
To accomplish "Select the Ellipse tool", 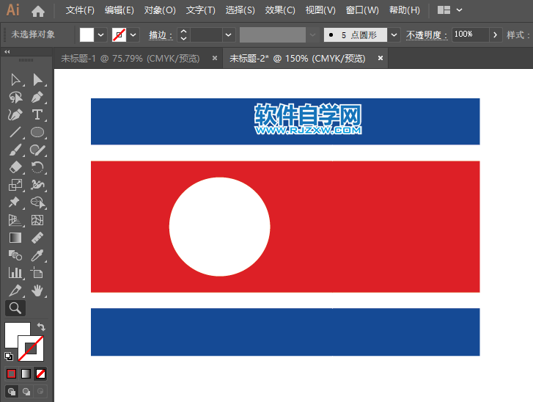I will click(x=37, y=133).
